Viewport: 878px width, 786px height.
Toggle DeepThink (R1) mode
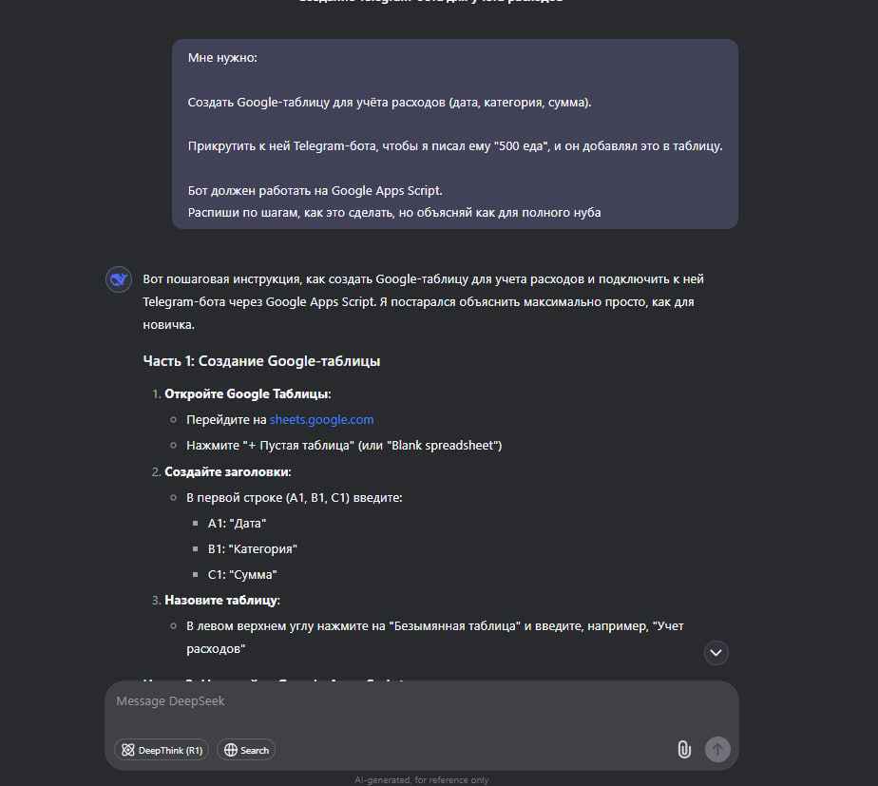click(x=162, y=750)
